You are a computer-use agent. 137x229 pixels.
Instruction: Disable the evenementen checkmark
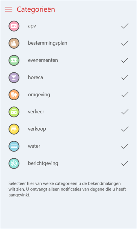point(125,60)
